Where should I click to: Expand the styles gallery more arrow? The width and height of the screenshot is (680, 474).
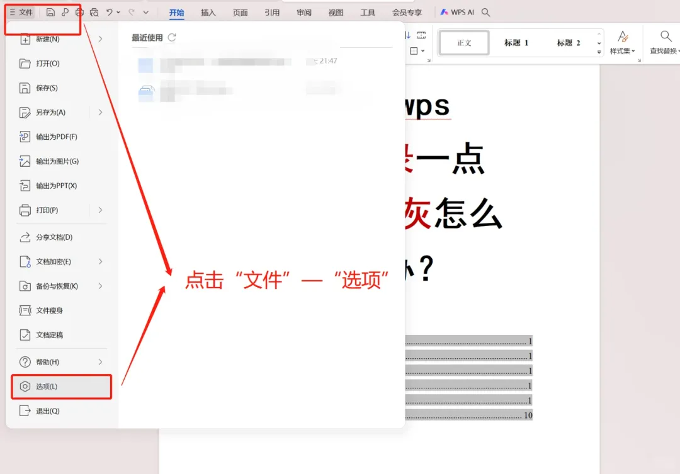click(599, 52)
